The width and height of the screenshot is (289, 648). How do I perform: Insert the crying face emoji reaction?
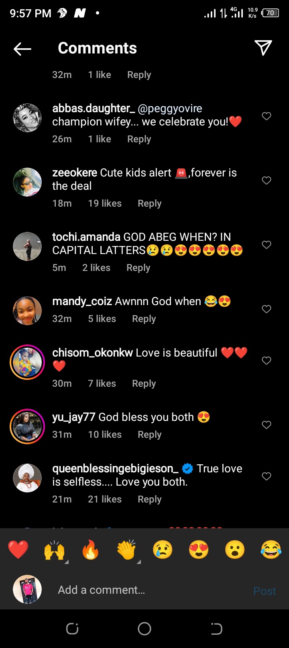163,550
